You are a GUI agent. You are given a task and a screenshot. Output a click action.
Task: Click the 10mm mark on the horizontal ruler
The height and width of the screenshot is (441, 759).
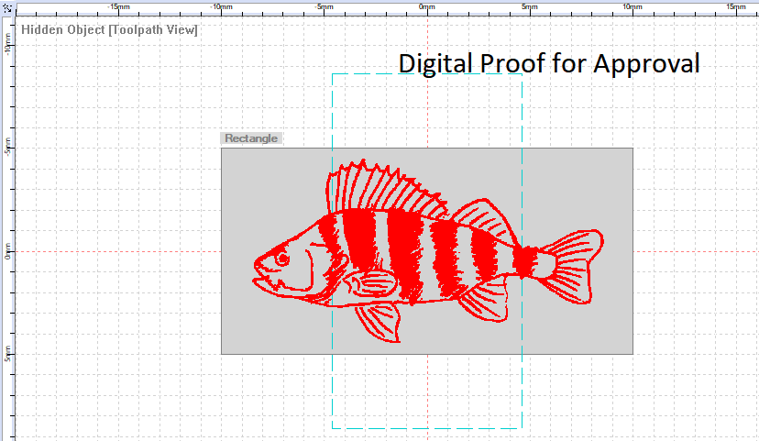pyautogui.click(x=632, y=6)
